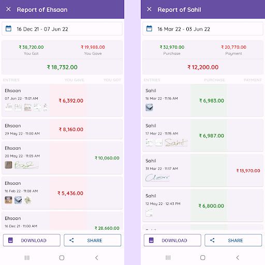
Task: Select the 16 Mar 22 - 03 Jun 22 date field
Action: (x=203, y=29)
